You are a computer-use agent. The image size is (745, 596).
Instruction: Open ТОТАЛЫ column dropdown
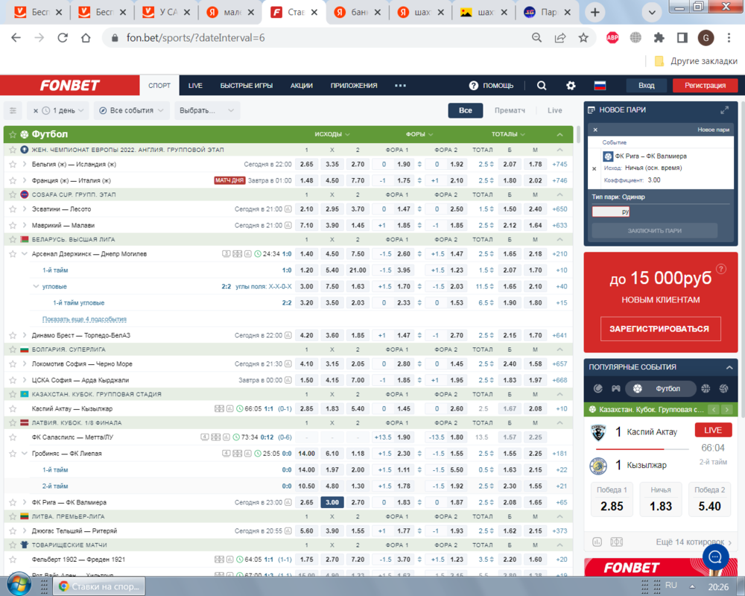pos(508,135)
